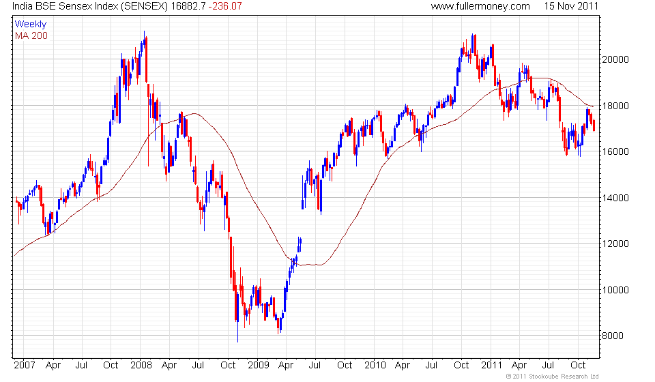Click the 8000 price axis label
Image resolution: width=655 pixels, height=382 pixels.
pyautogui.click(x=613, y=336)
